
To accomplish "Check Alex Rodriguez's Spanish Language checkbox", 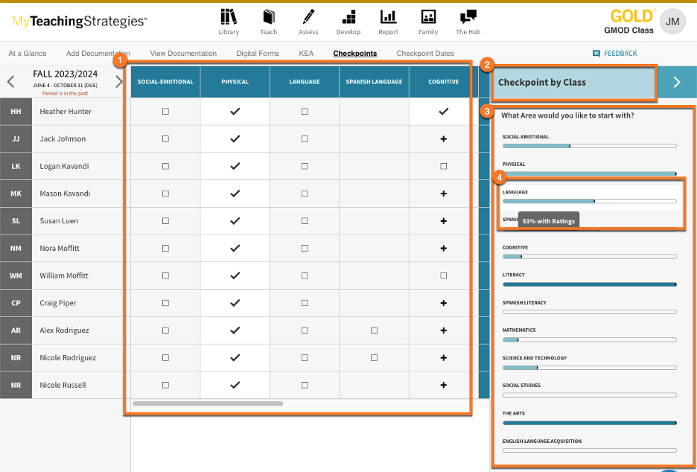I will tap(373, 331).
